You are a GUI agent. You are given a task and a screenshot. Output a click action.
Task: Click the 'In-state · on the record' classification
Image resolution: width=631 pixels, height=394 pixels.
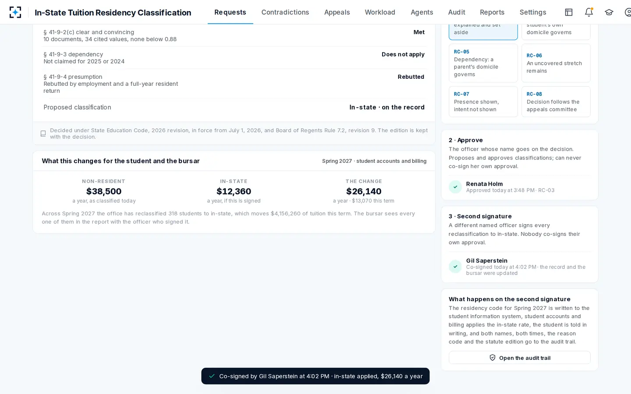[x=387, y=107]
